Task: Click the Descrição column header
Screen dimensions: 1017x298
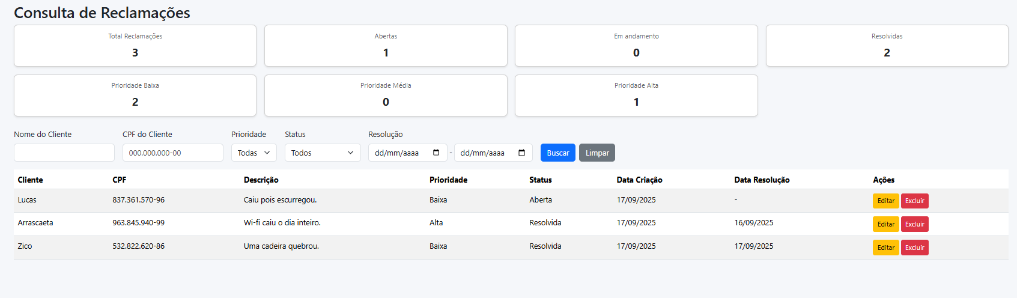Action: [261, 180]
